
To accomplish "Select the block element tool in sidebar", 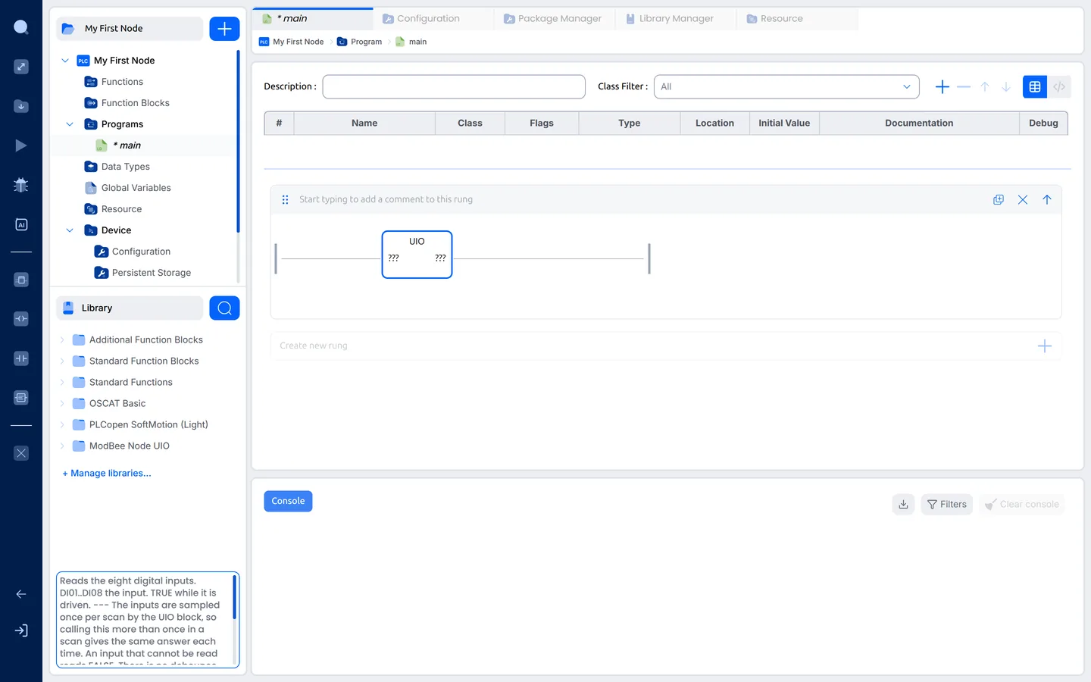I will coord(21,280).
